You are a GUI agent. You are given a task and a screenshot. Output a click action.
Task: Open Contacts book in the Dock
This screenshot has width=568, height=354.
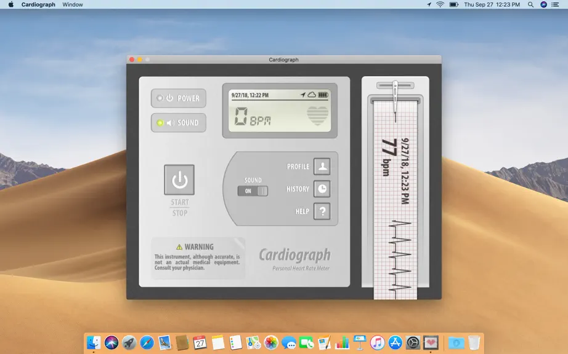182,342
